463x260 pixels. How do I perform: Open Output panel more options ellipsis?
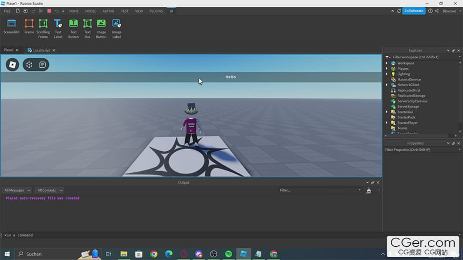(378, 190)
